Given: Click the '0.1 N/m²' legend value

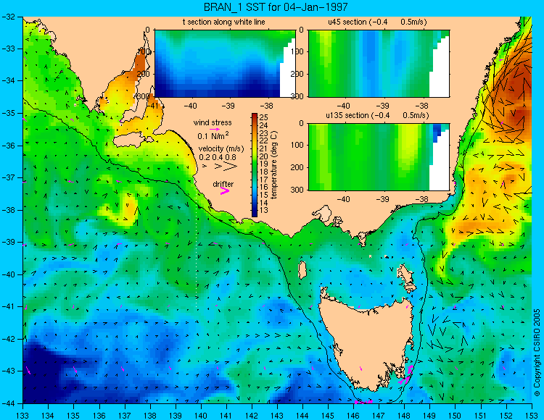Looking at the screenshot, I should [213, 135].
